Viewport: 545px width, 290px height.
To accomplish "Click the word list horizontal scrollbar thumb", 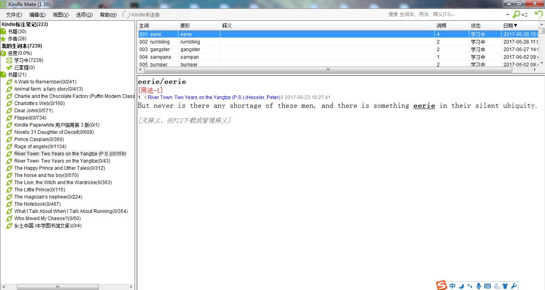I will tap(327, 70).
